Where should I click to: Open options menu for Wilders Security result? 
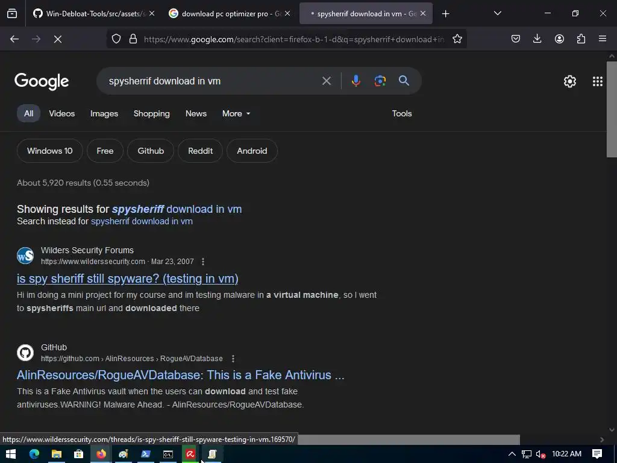[203, 262]
